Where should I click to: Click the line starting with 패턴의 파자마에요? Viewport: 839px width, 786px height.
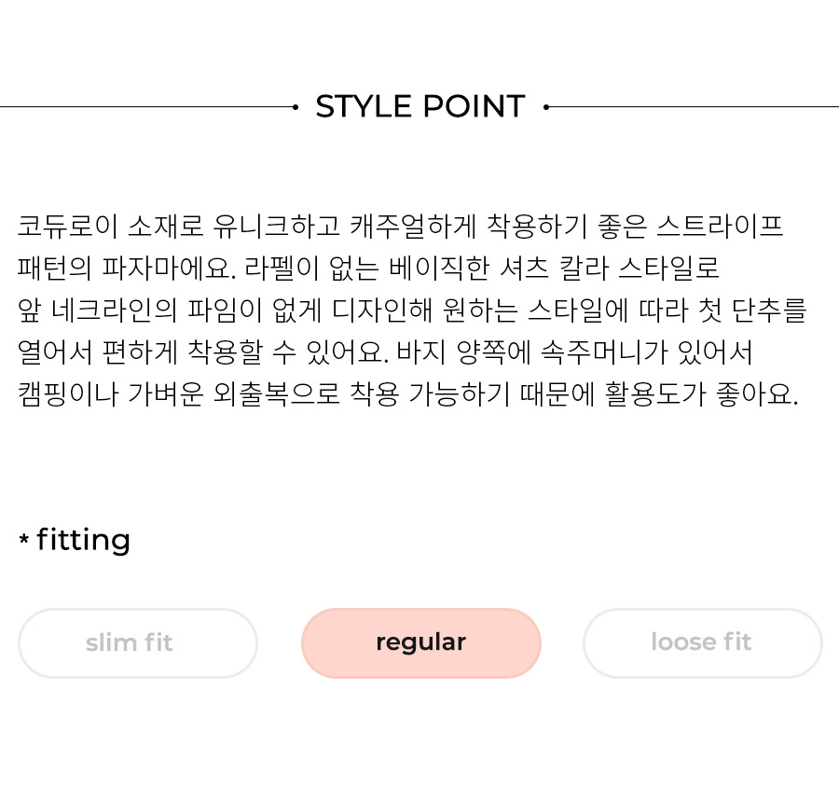click(368, 269)
